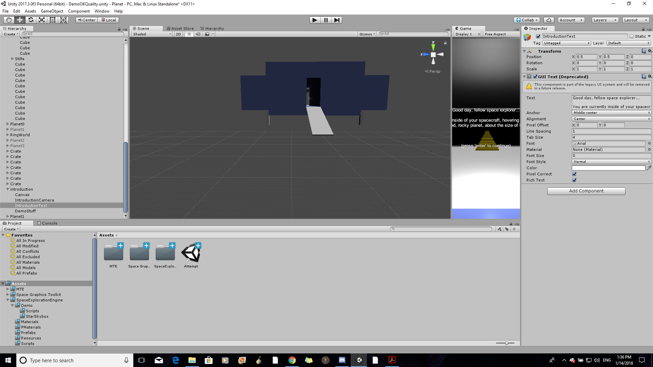Click the Color swatch field
653x367 pixels.
point(608,168)
